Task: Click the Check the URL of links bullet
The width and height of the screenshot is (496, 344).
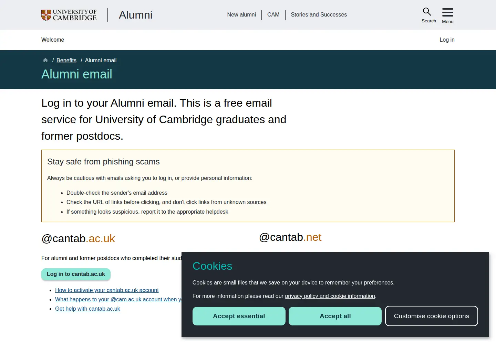Action: coord(166,202)
